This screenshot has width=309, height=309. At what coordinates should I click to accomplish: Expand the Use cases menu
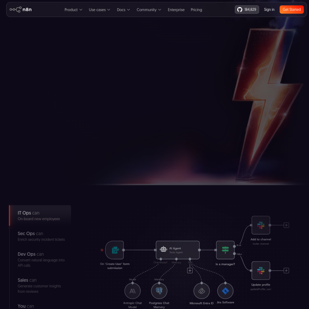(99, 10)
